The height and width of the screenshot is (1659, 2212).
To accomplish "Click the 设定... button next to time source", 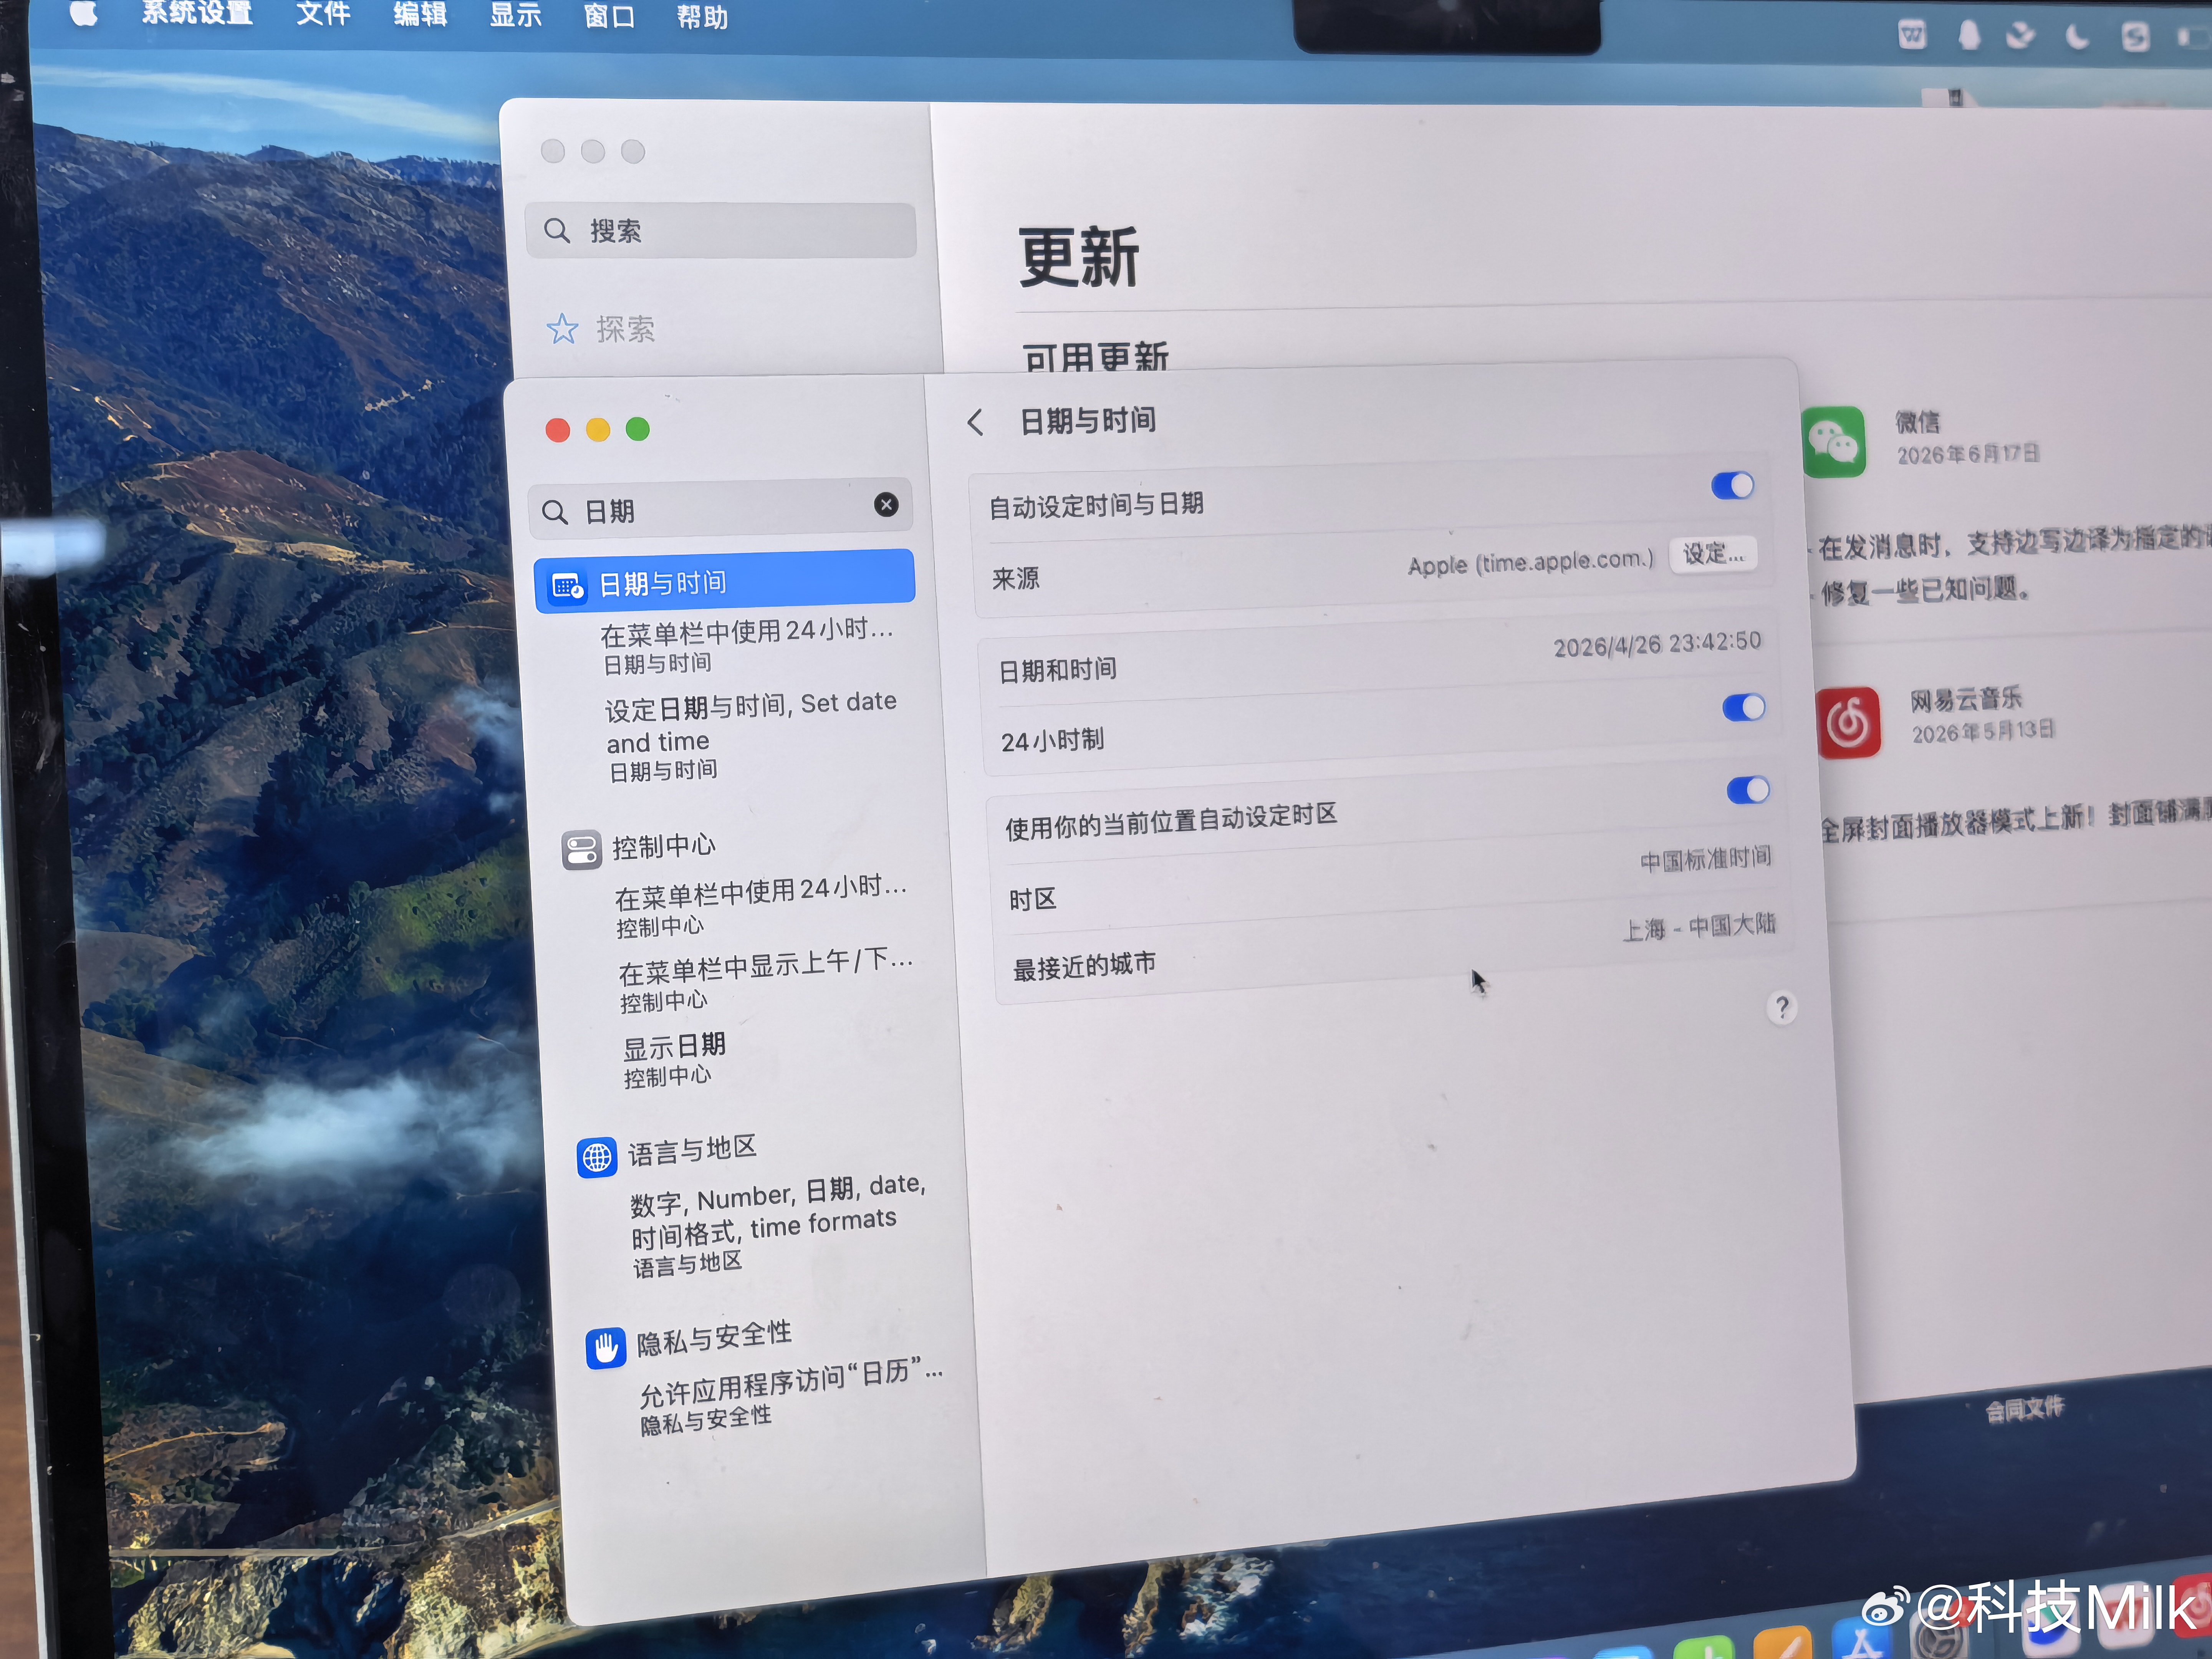I will click(x=1713, y=554).
